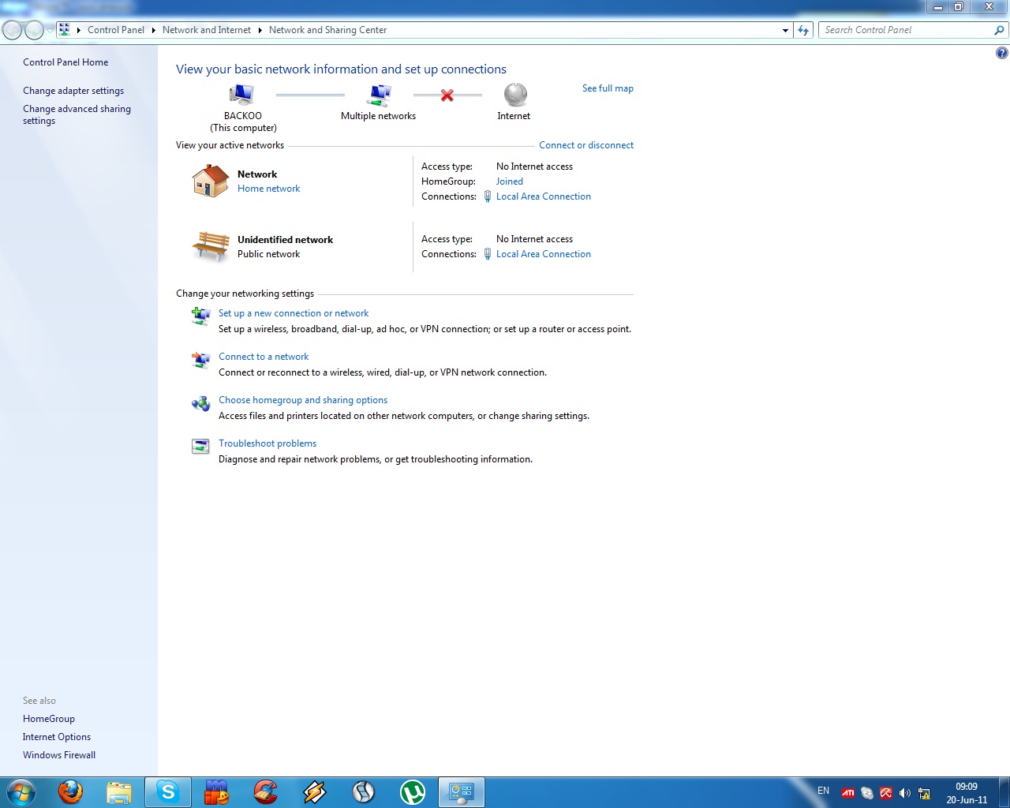This screenshot has height=808, width=1010.
Task: Click See full map link
Action: pyautogui.click(x=608, y=88)
